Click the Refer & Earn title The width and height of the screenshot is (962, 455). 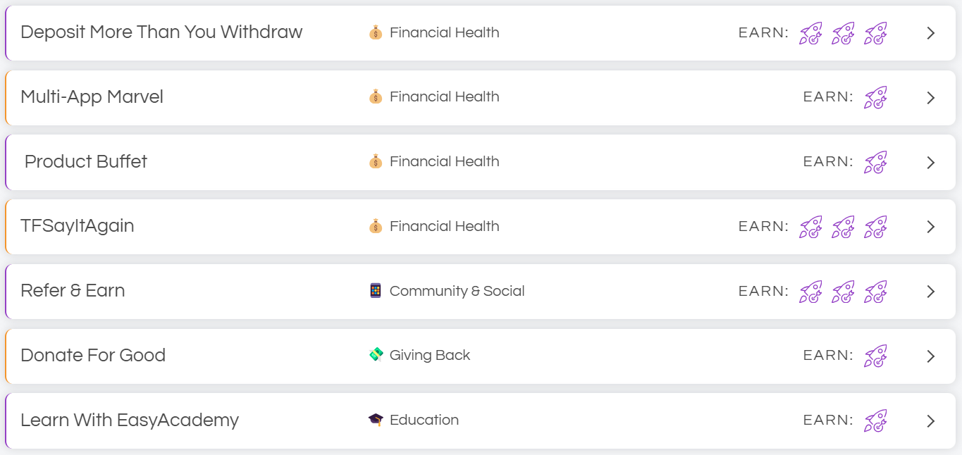coord(73,290)
